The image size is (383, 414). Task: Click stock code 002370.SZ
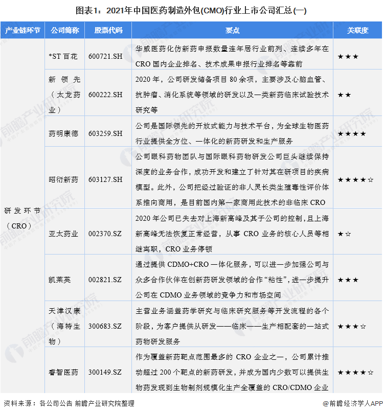pyautogui.click(x=105, y=234)
